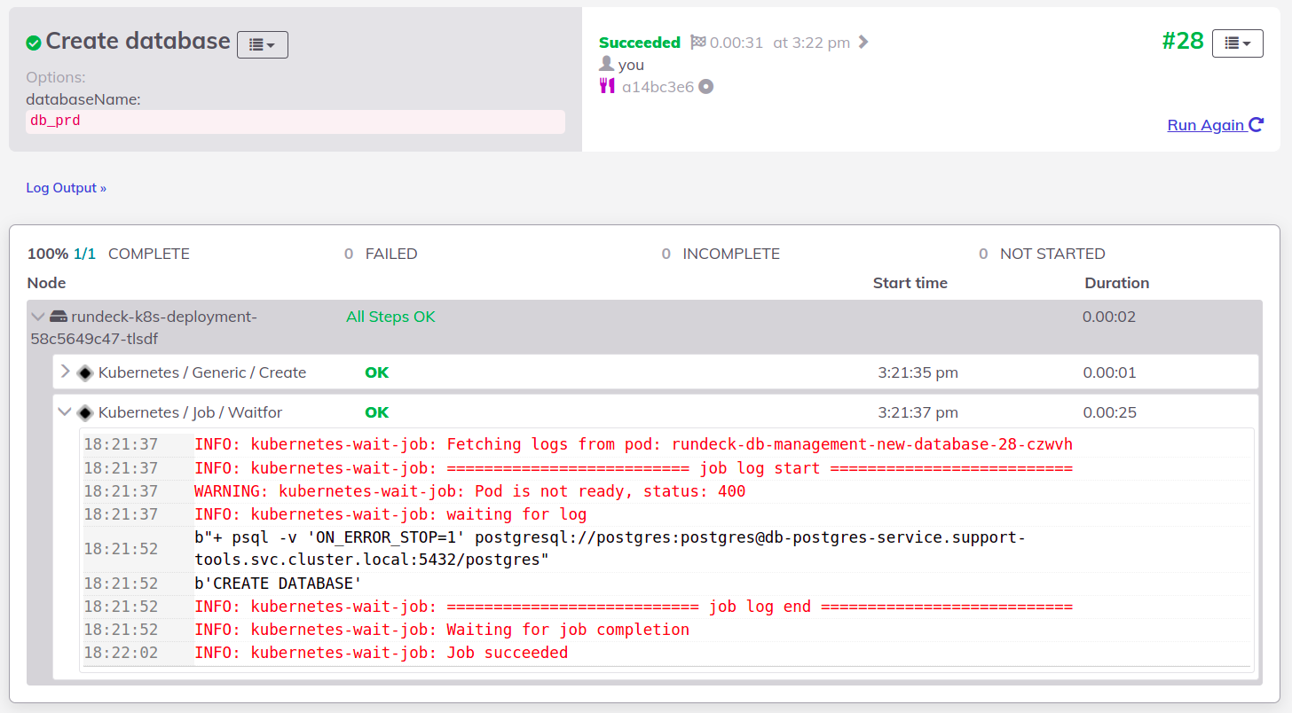Click the diamond icon of Kubernetes / Job / Waitfor
1292x713 pixels.
85,412
